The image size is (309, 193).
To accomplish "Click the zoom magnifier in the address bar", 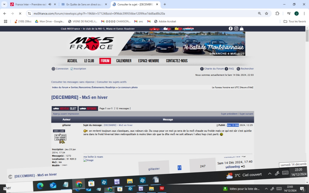I will pyautogui.click(x=260, y=13).
